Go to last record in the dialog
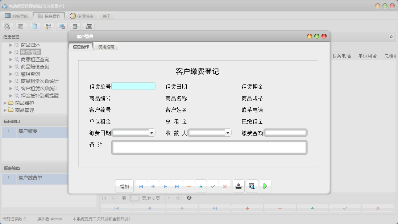 click(x=177, y=186)
